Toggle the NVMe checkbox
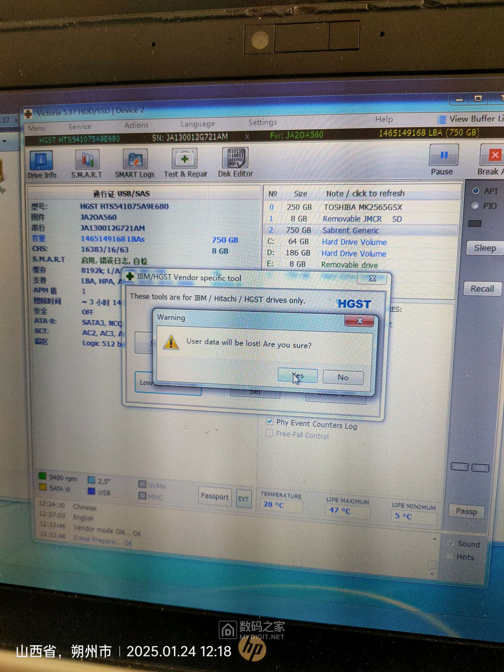Screen dimensions: 504x672 tap(142, 484)
